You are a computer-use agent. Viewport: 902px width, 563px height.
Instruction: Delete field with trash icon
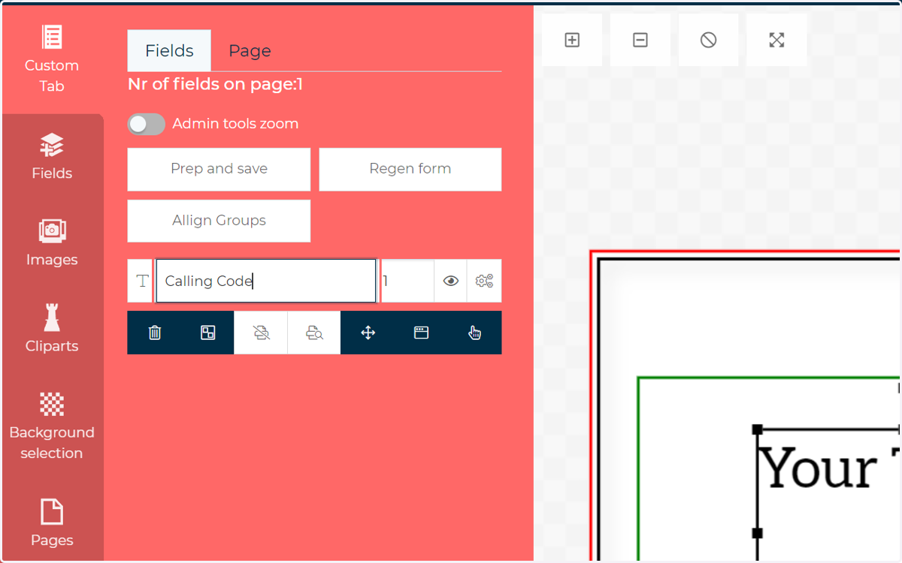(155, 333)
